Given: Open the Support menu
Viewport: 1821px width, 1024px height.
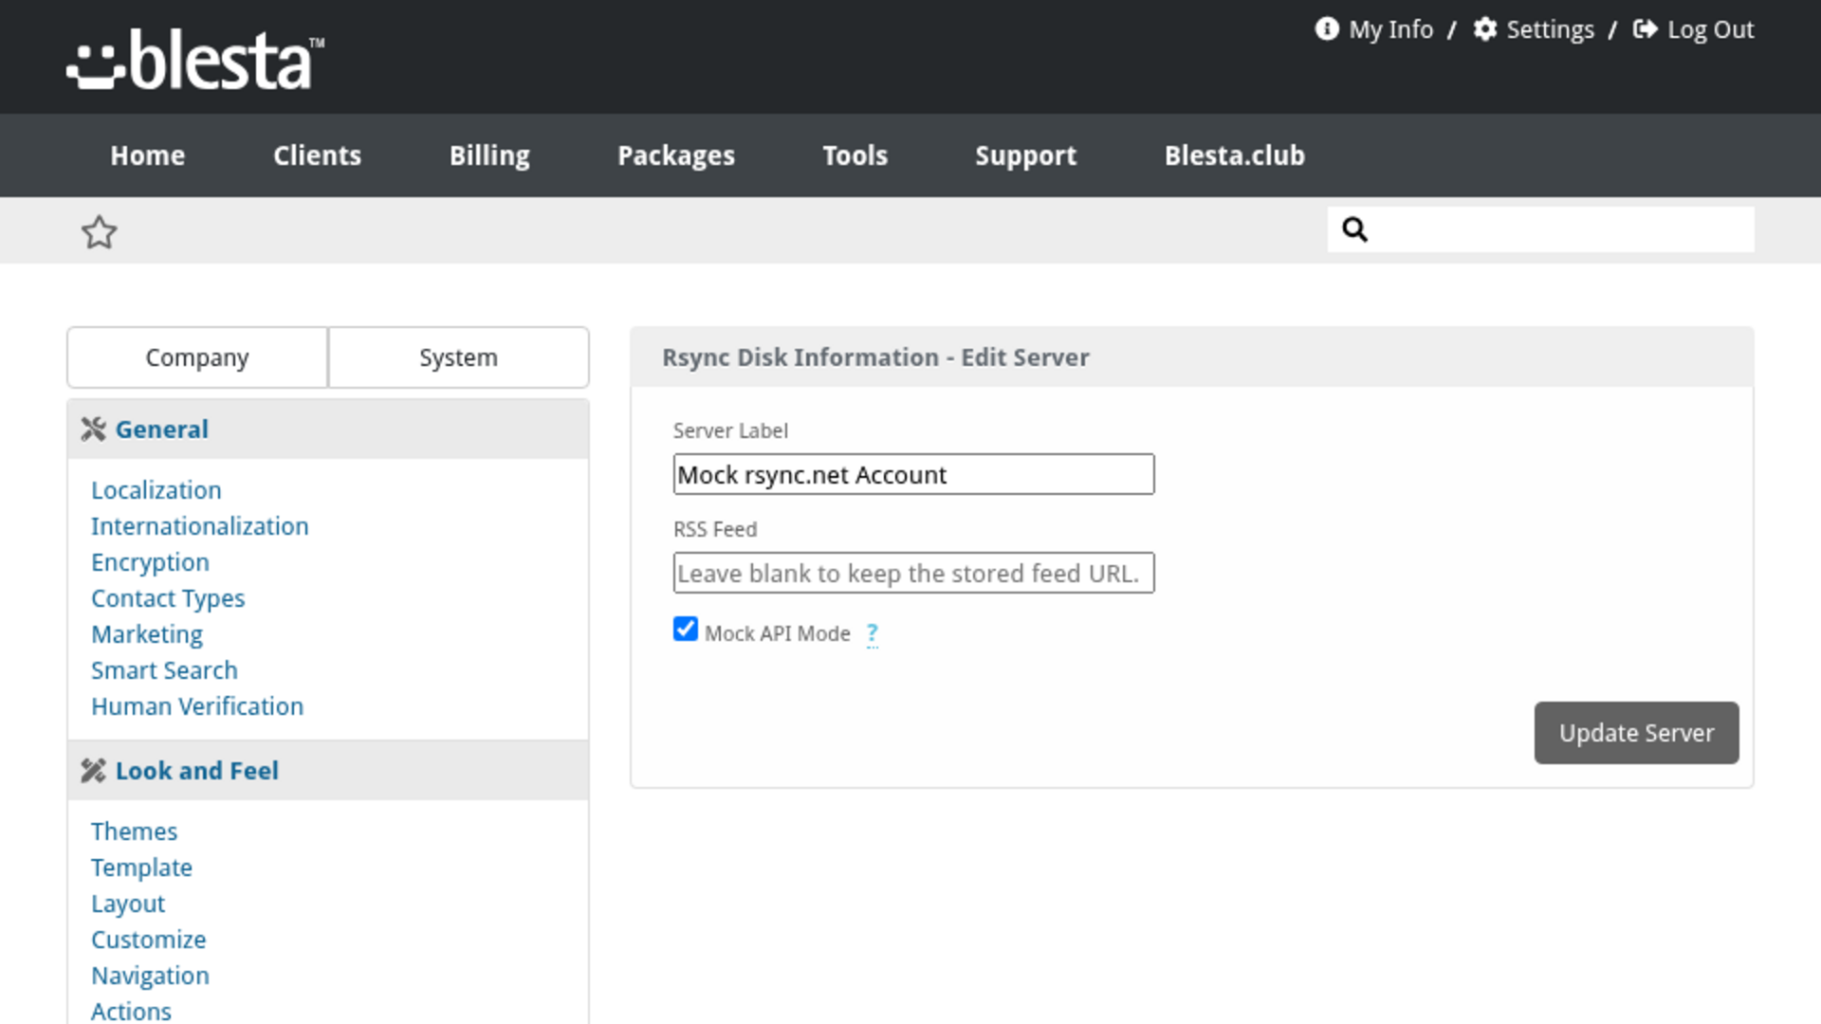Looking at the screenshot, I should click(x=1025, y=155).
